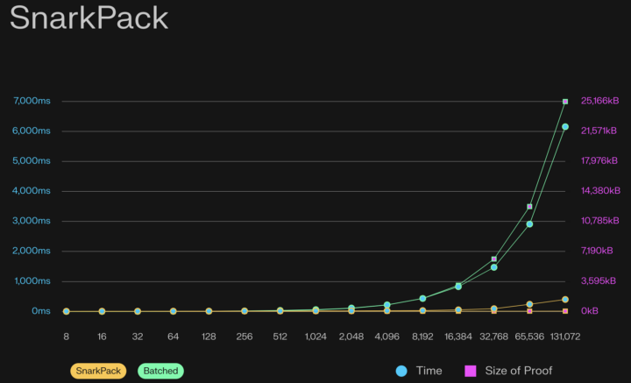Select the 10,785kB axis label
Screen dimensions: 631x383
point(599,221)
